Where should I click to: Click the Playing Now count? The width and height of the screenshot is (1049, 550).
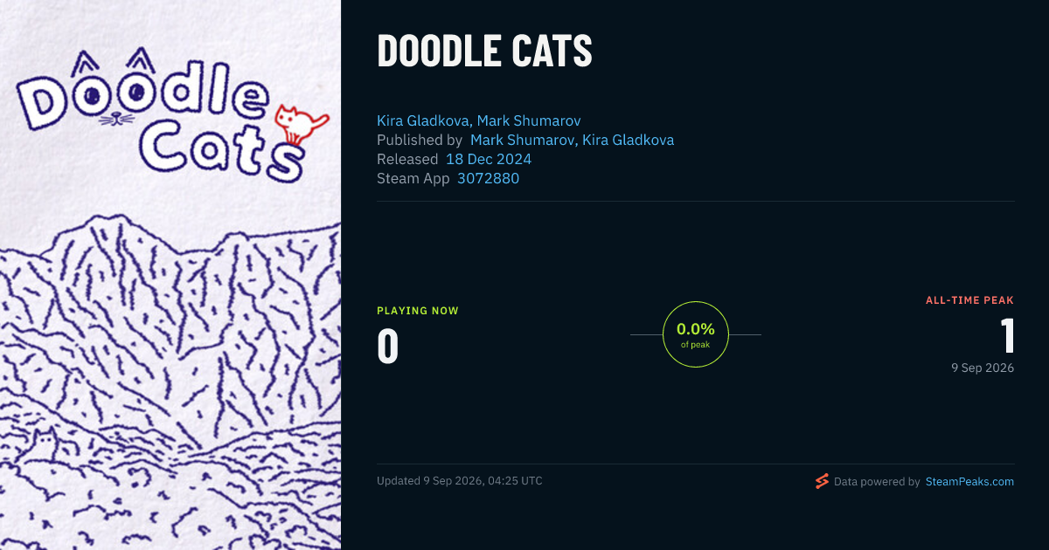tap(388, 347)
